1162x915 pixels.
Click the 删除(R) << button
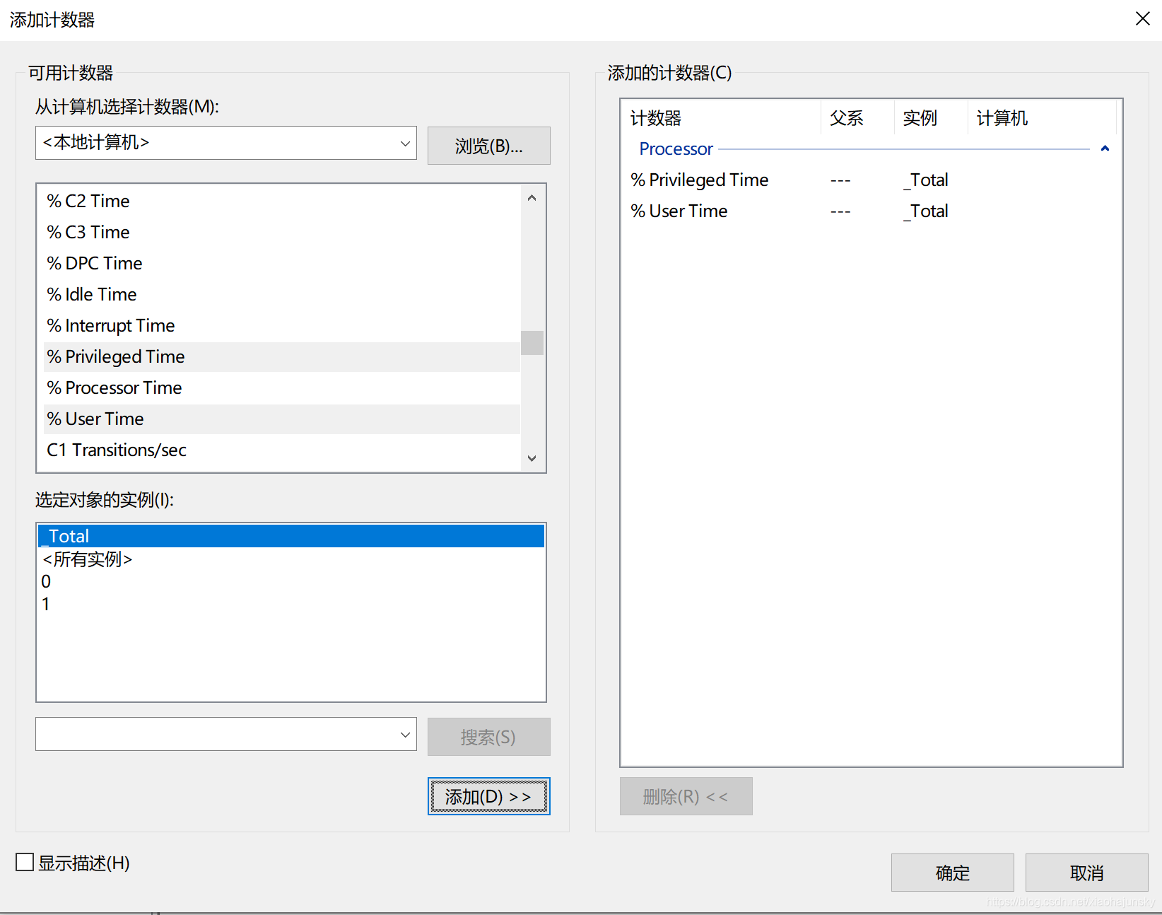point(686,795)
